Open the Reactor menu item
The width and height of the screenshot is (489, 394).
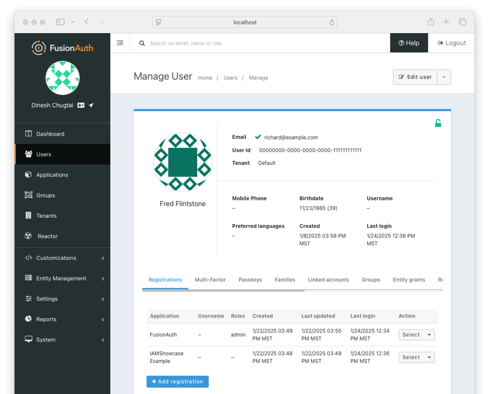click(x=62, y=236)
